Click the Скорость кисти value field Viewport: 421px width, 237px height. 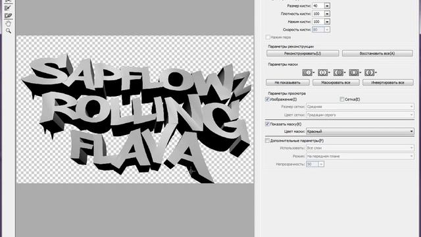[x=318, y=30]
